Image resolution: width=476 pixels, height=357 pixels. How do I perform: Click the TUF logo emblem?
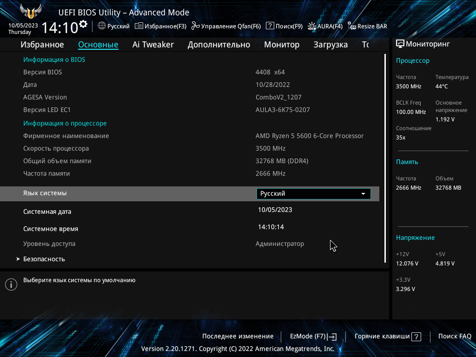30,11
